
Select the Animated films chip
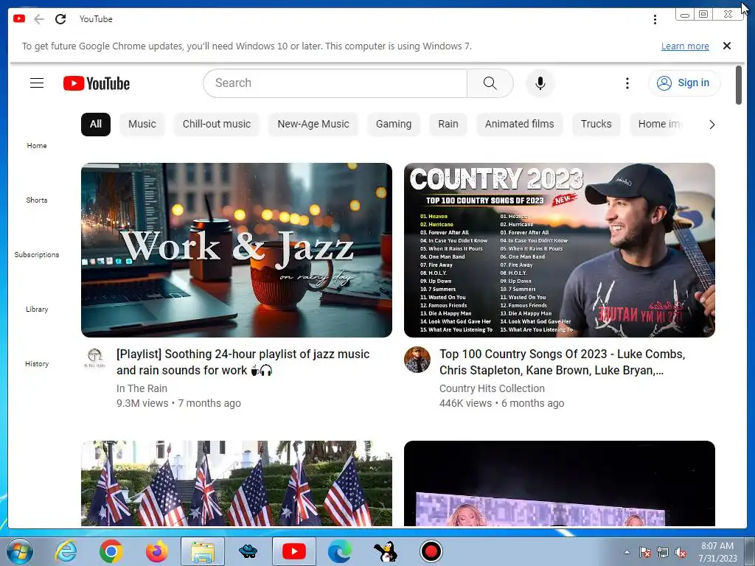pos(519,124)
